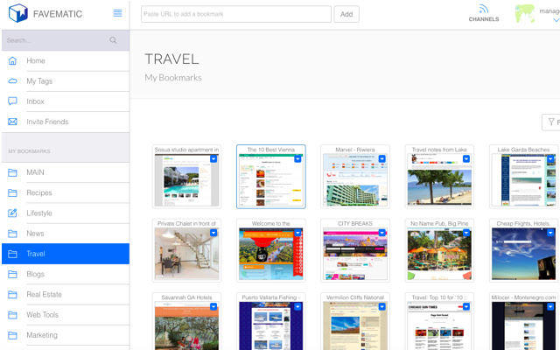The height and width of the screenshot is (350, 560).
Task: Click the filter funnel icon
Action: tap(551, 122)
